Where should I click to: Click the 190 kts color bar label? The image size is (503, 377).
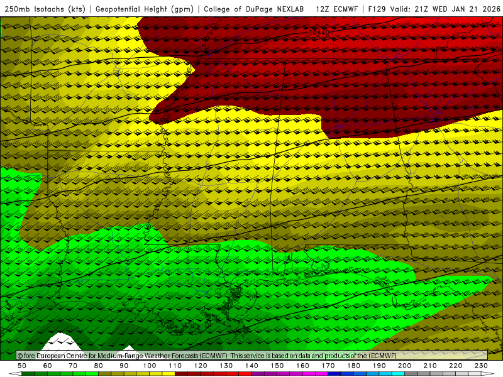click(379, 366)
